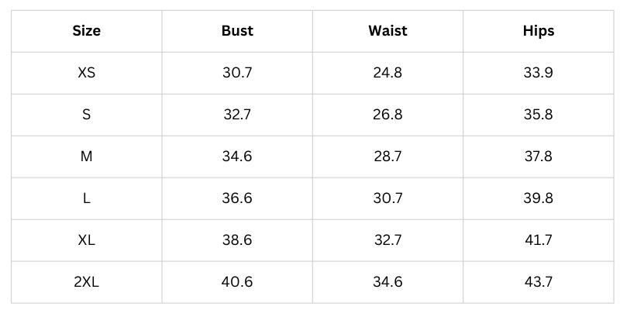Click the XL bust value 38.6
The height and width of the screenshot is (310, 620).
[x=237, y=240]
